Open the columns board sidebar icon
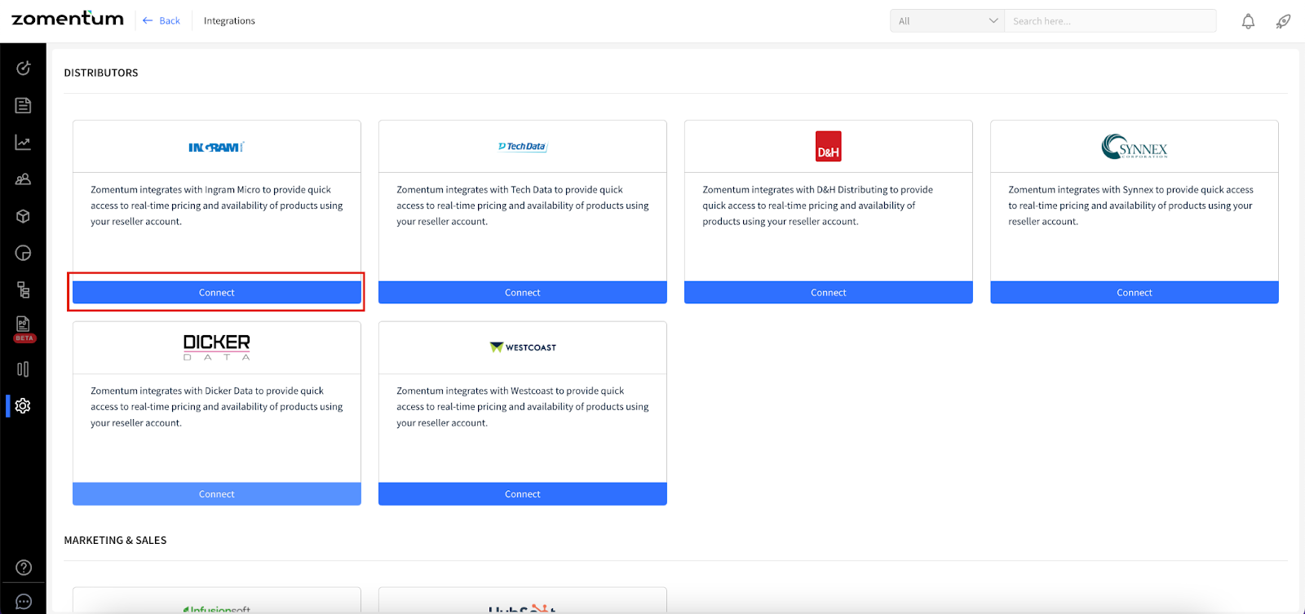 (23, 369)
